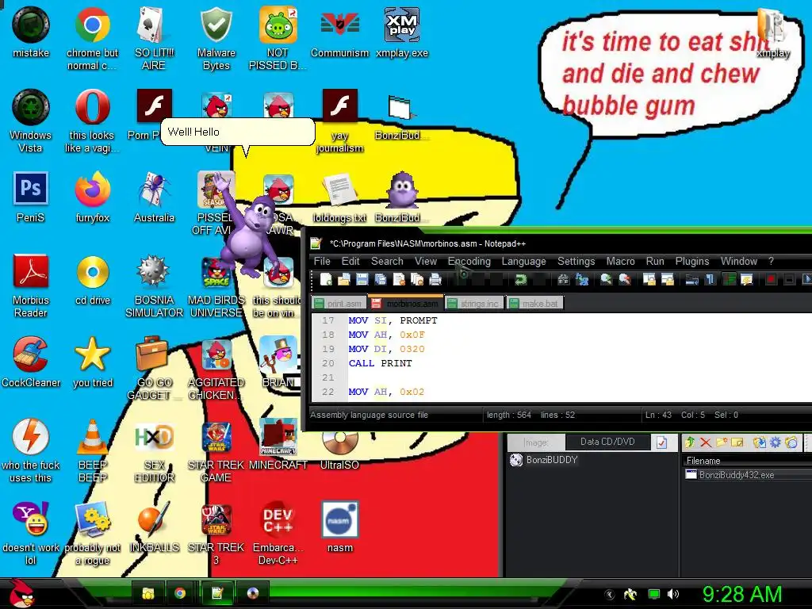Open the Search menu in Notepad++
The width and height of the screenshot is (812, 609).
point(387,261)
